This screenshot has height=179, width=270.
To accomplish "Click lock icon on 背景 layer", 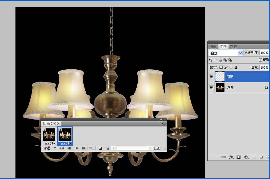I will [x=266, y=87].
